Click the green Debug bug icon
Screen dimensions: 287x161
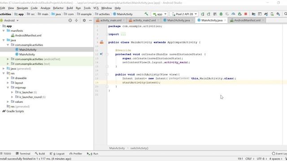pyautogui.click(x=221, y=14)
